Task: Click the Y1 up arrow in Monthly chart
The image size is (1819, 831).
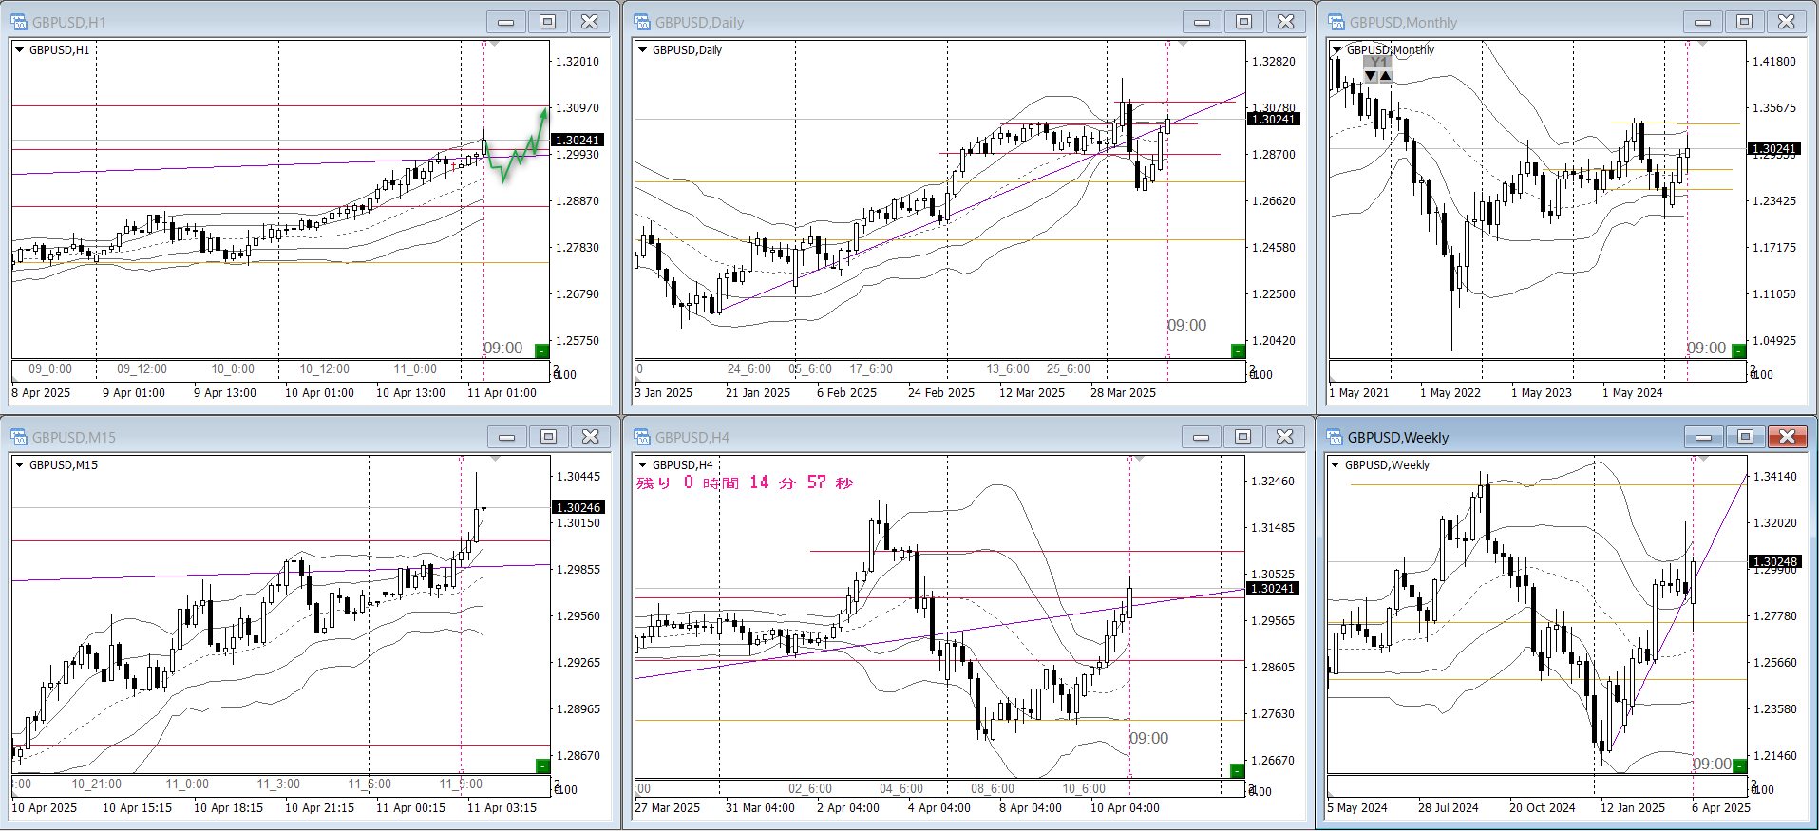Action: pyautogui.click(x=1385, y=76)
